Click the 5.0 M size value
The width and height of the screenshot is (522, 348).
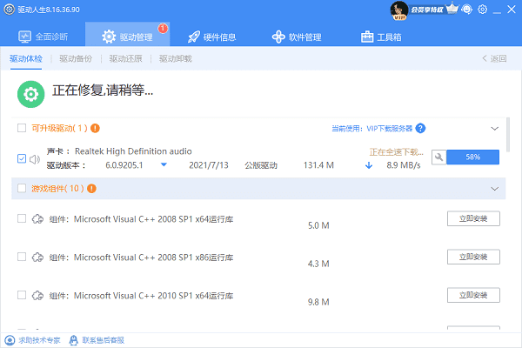tap(318, 226)
